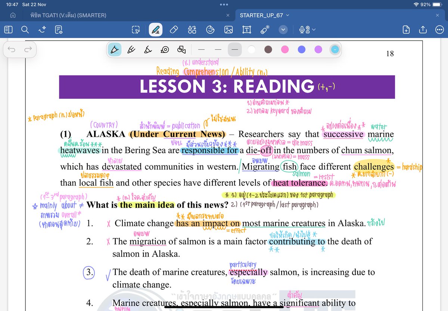Open the cyan color picker dropdown
The height and width of the screenshot is (311, 448).
[x=335, y=50]
